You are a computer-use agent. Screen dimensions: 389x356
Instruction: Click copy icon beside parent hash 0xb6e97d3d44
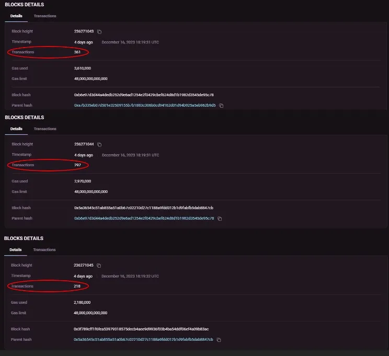[x=219, y=219]
